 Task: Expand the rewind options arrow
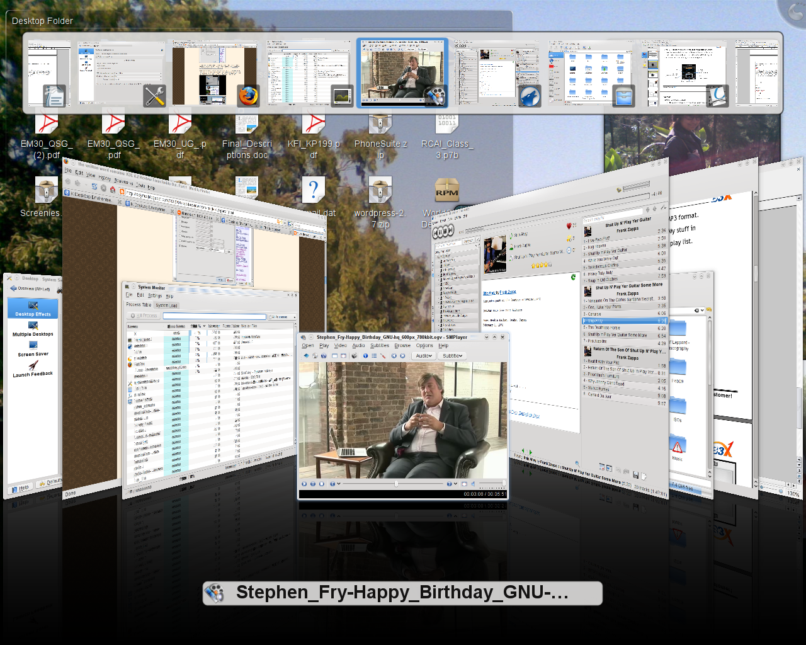339,484
